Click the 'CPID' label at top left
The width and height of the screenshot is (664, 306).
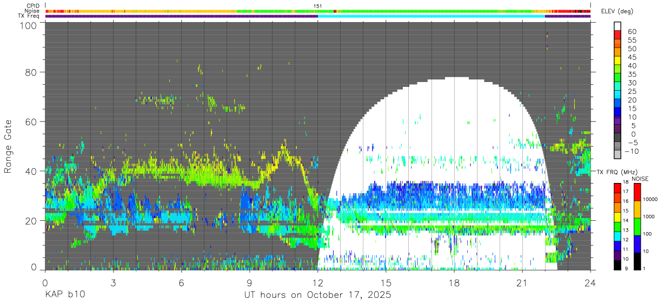32,6
